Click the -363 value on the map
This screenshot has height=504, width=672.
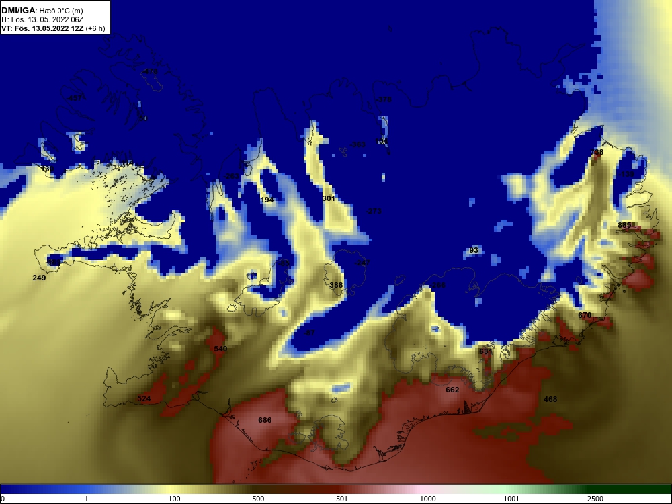click(358, 144)
